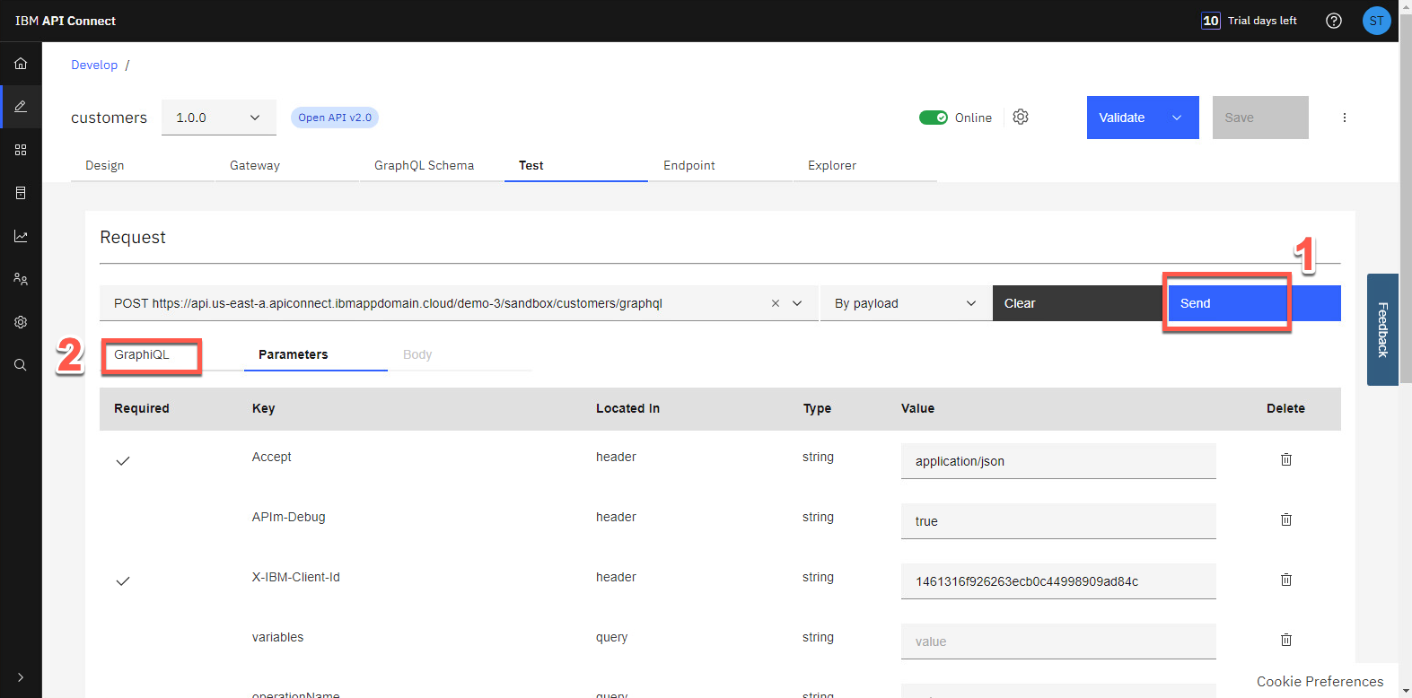
Task: Expand the By payload dropdown
Action: (x=905, y=303)
